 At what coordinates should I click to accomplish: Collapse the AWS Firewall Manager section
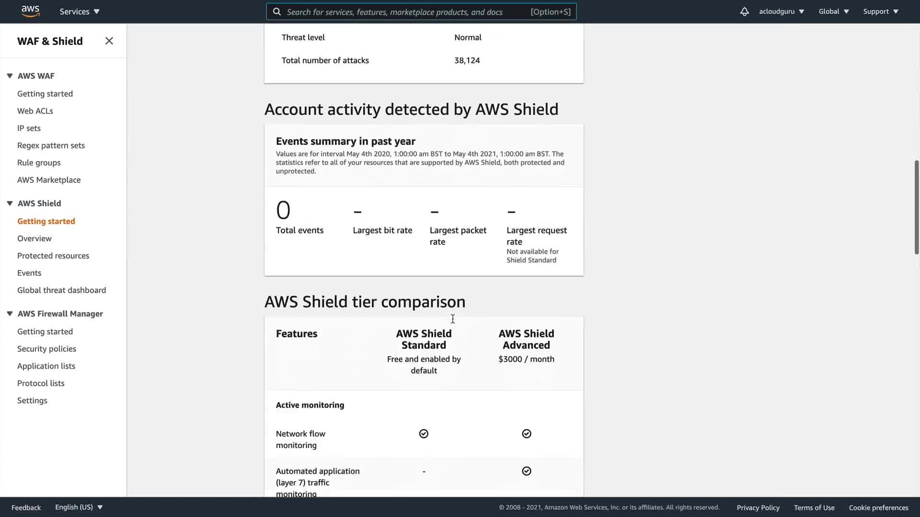coord(10,314)
